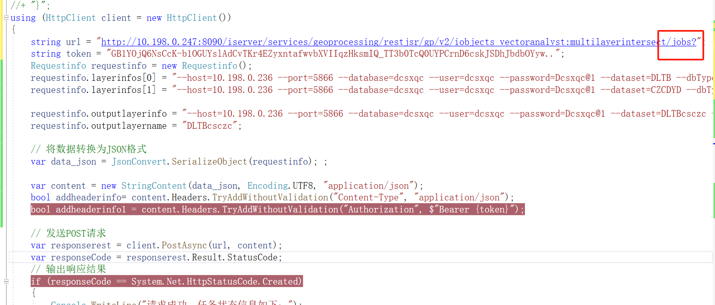The height and width of the screenshot is (305, 715).
Task: Click 'requestinfo.layerinfos[1]' assignment
Action: click(93, 90)
